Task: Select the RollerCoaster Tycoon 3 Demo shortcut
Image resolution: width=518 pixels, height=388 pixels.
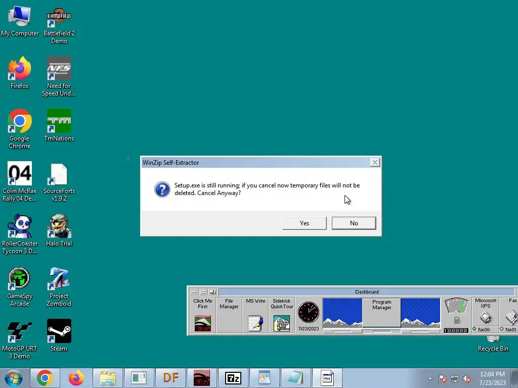Action: pos(20,234)
